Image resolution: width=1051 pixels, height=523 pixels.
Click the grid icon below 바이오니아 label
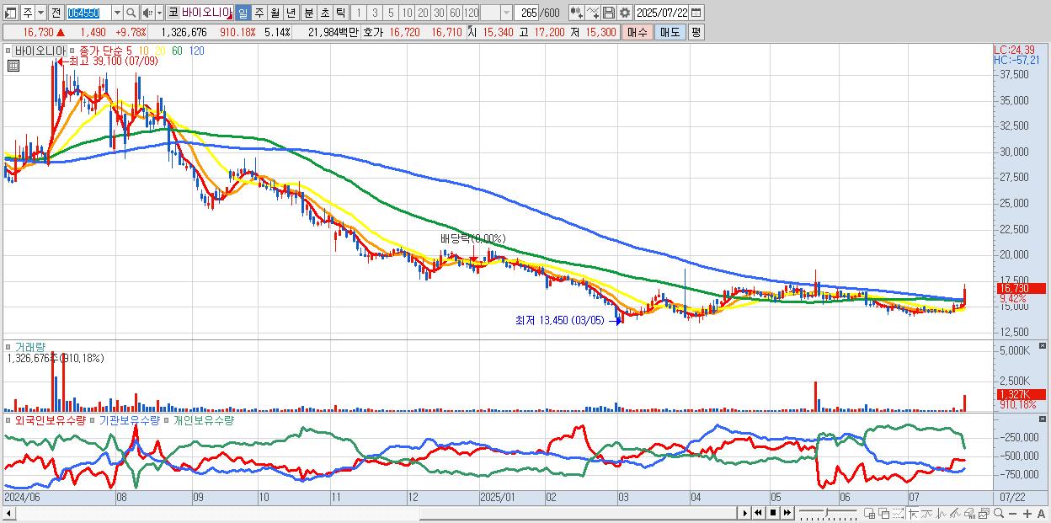click(14, 66)
